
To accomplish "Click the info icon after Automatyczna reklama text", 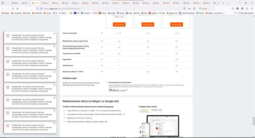I will [x=124, y=114].
